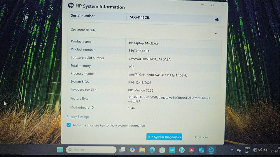
Task: Open Outlook from the taskbar
Action: (x=202, y=150)
